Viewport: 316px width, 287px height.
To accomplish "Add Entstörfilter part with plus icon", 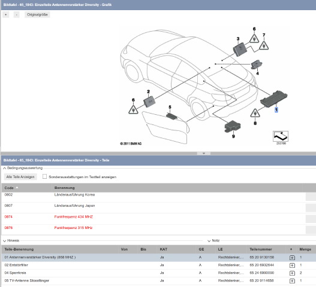I will (x=292, y=265).
